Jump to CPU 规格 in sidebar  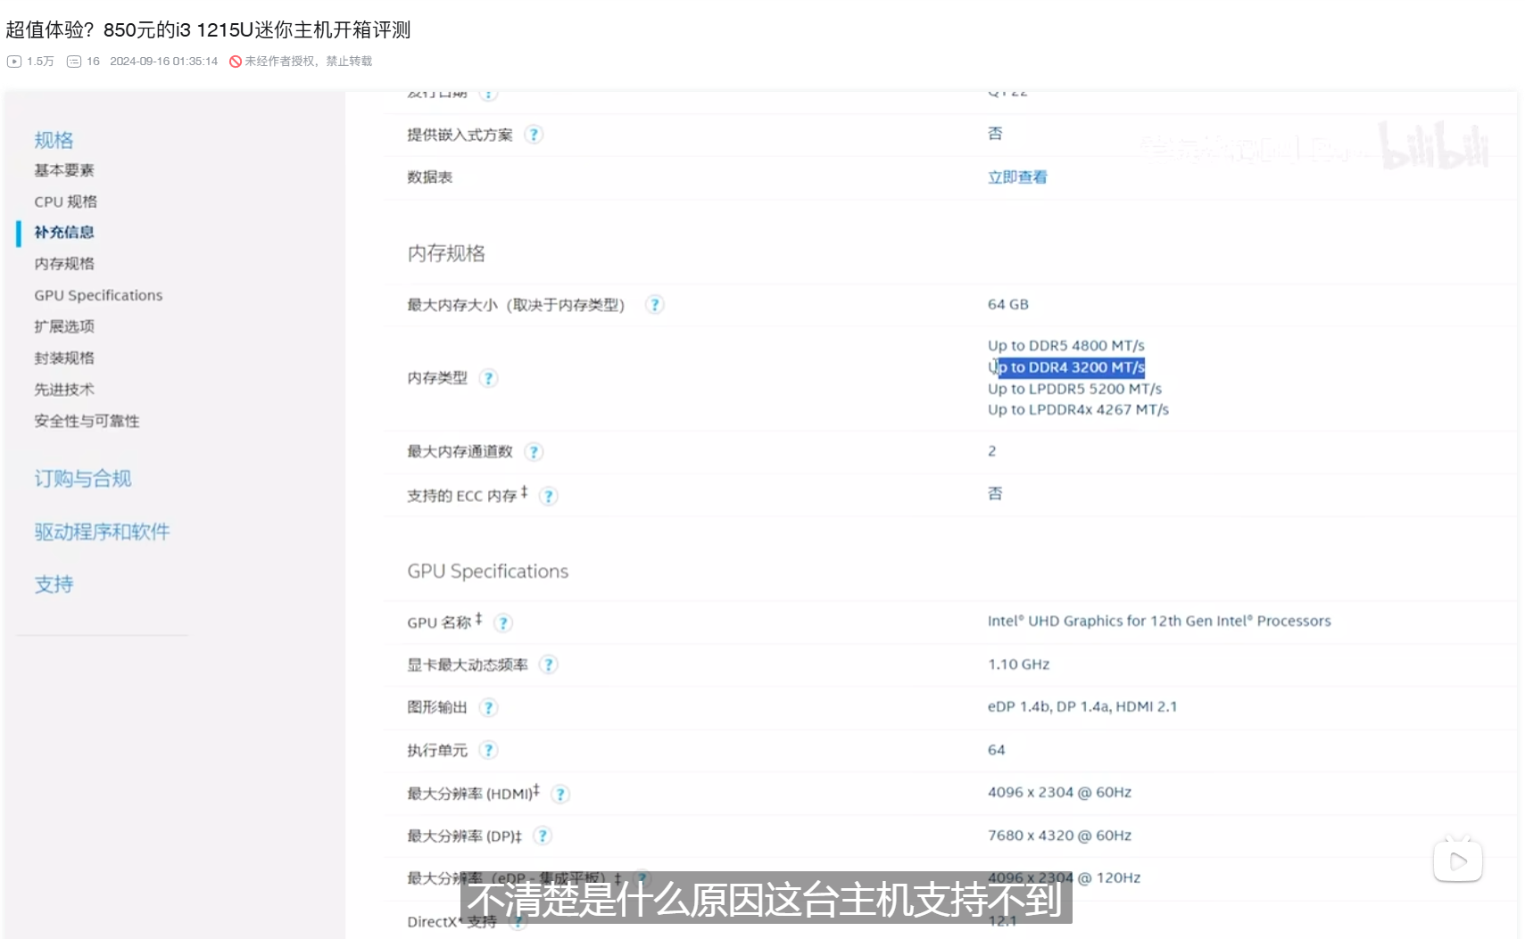66,202
